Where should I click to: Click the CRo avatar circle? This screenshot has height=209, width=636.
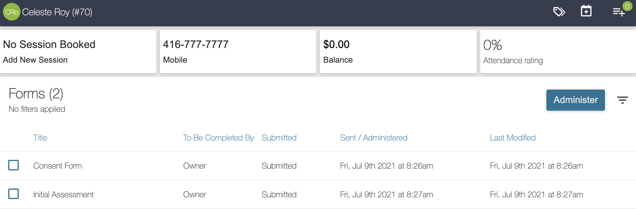[11, 12]
